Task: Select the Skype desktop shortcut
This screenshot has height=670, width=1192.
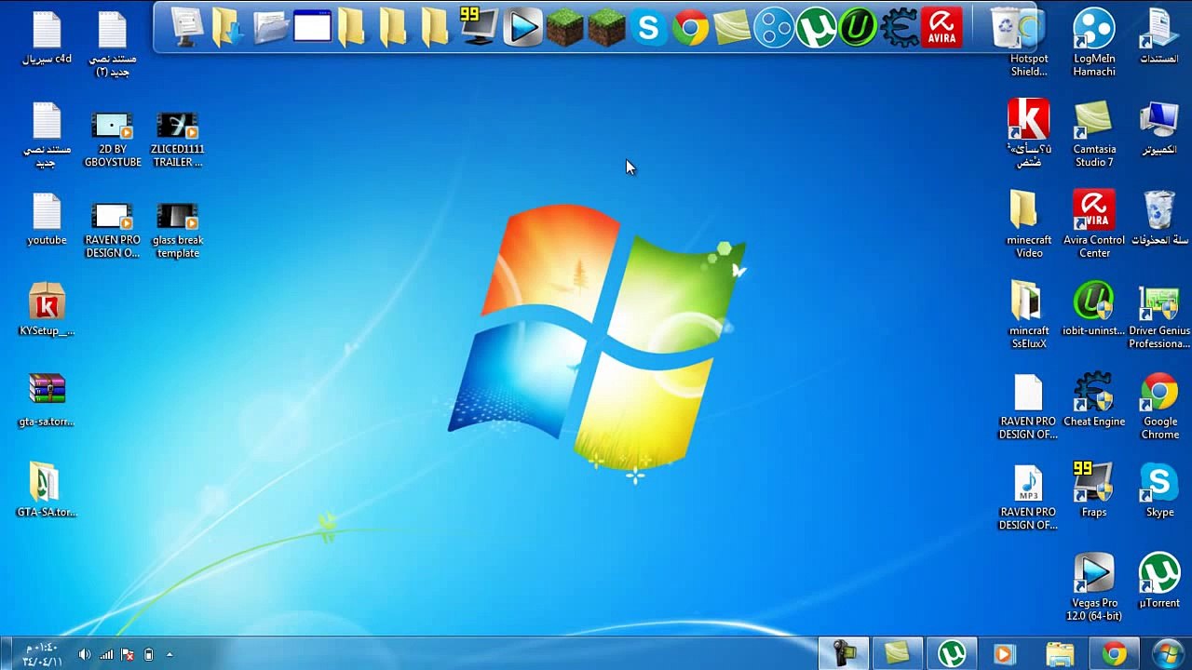Action: pos(1159,490)
